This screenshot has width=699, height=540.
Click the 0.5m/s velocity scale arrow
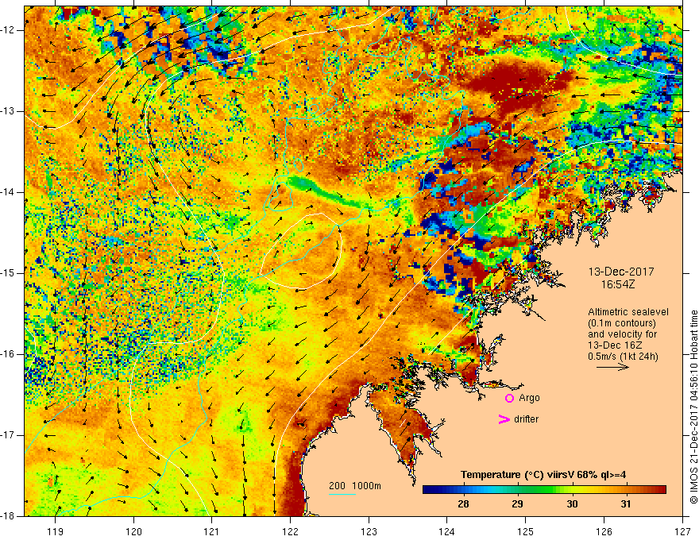coord(612,367)
